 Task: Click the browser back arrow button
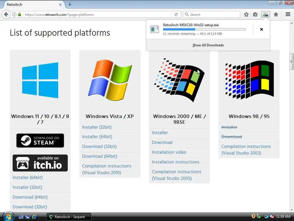[6, 14]
